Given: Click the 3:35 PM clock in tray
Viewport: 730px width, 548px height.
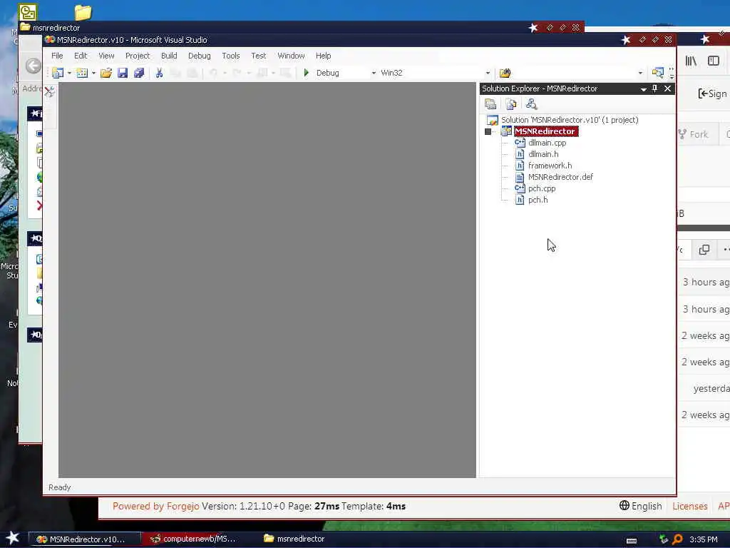Looking at the screenshot, I should [x=704, y=539].
